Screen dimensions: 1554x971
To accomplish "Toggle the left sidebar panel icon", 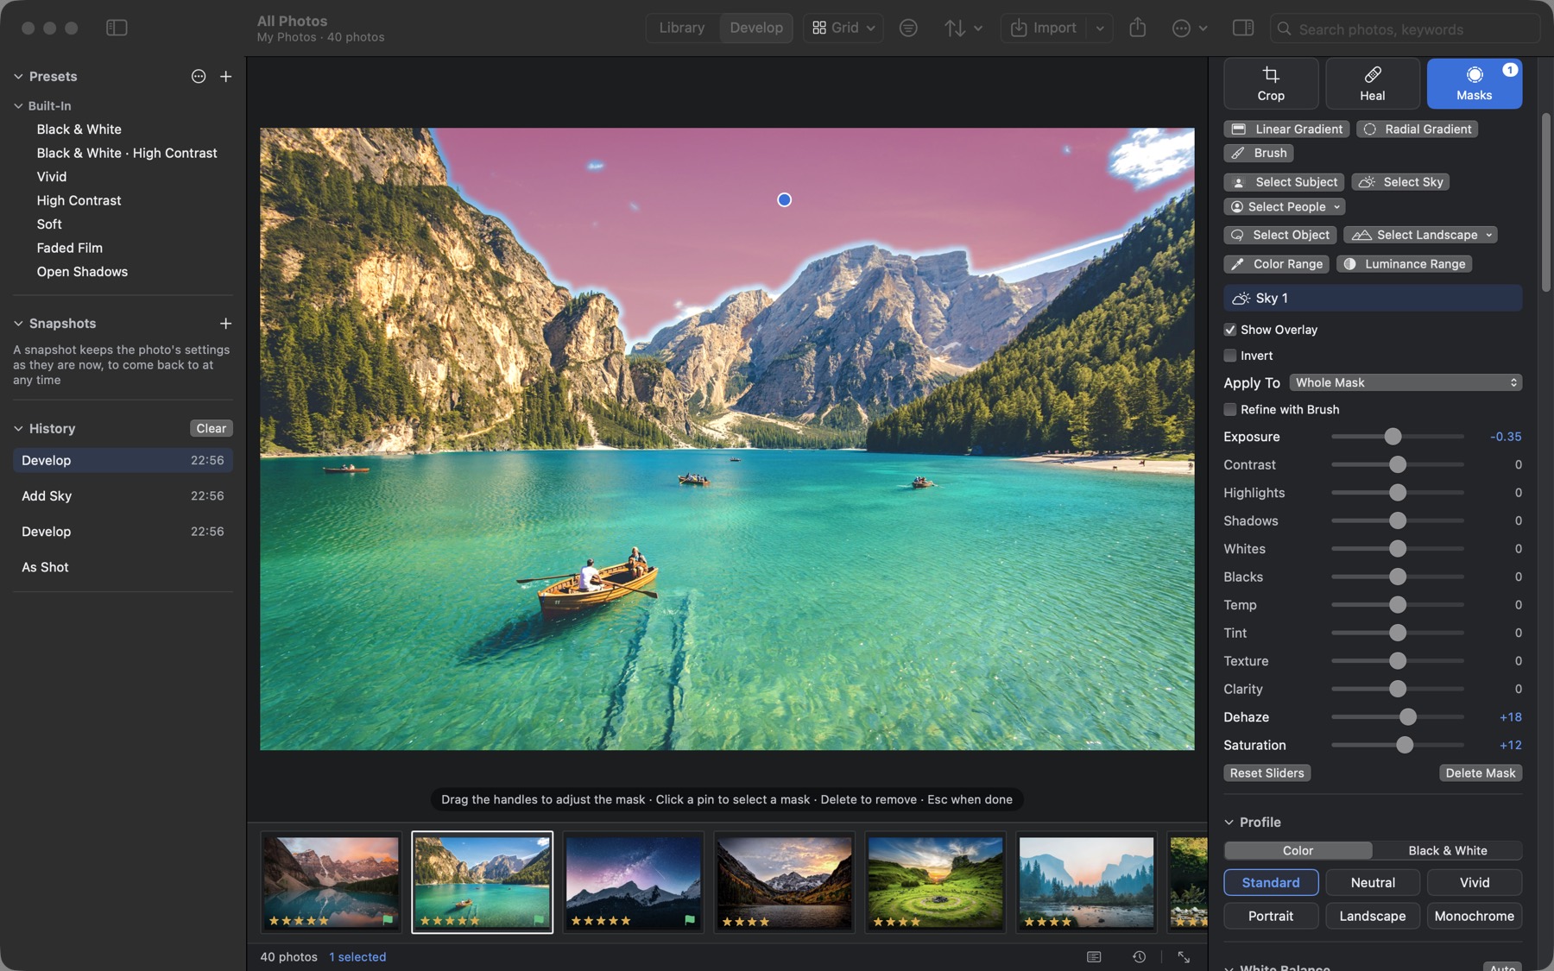I will [x=117, y=28].
